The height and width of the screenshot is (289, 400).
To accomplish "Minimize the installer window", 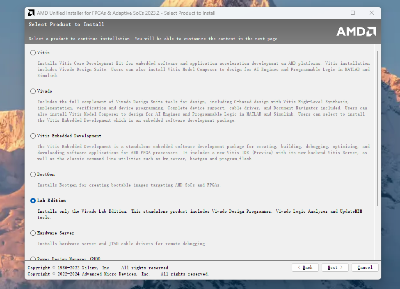I will pos(334,13).
